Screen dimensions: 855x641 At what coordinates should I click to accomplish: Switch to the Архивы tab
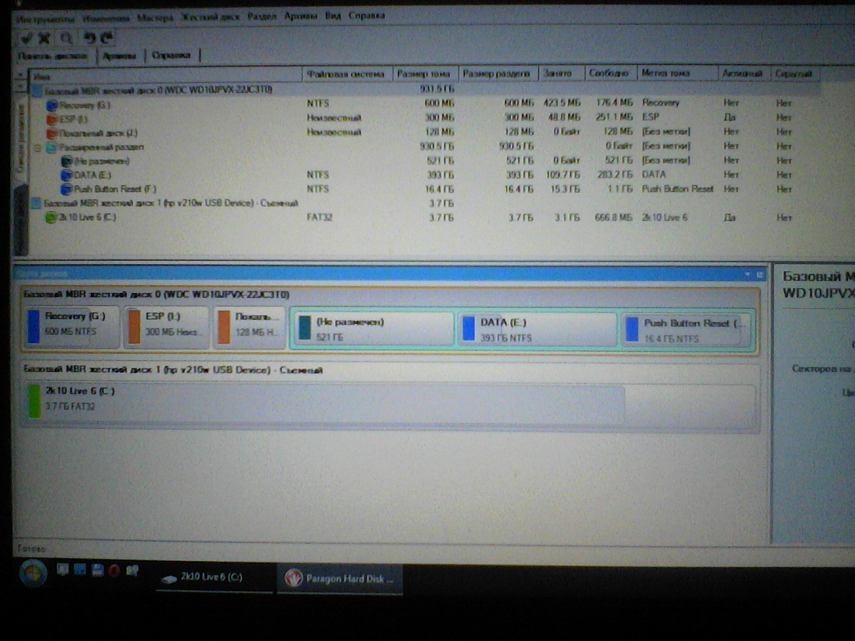coord(119,56)
